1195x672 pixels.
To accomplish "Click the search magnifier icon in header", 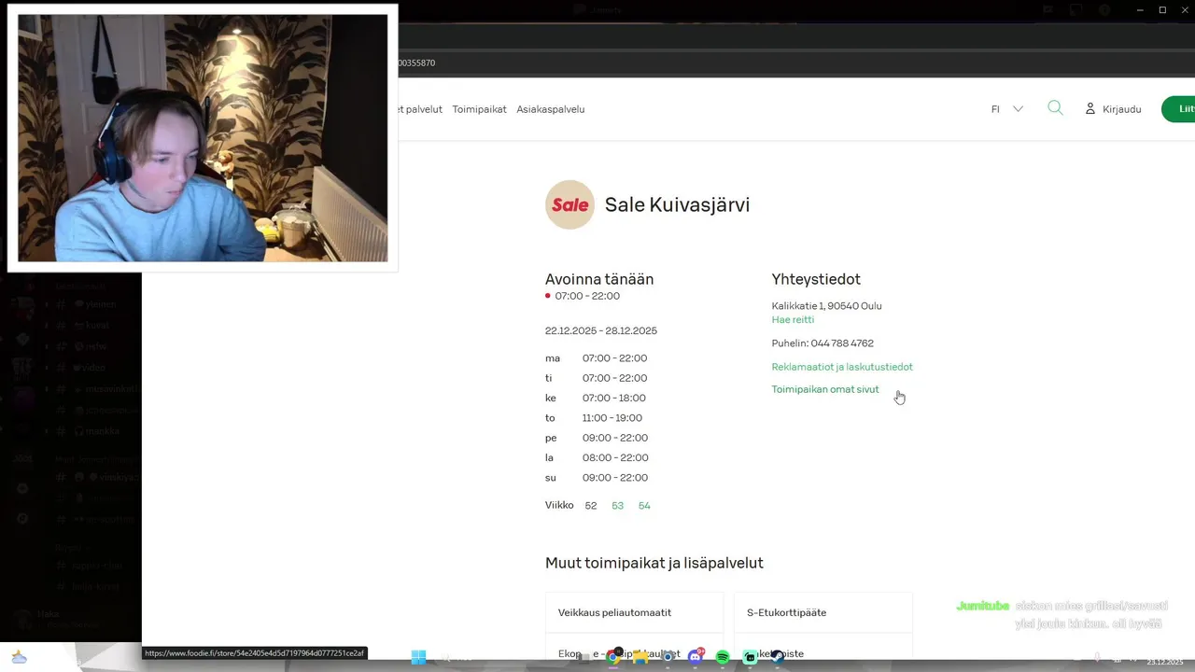I will click(1055, 108).
